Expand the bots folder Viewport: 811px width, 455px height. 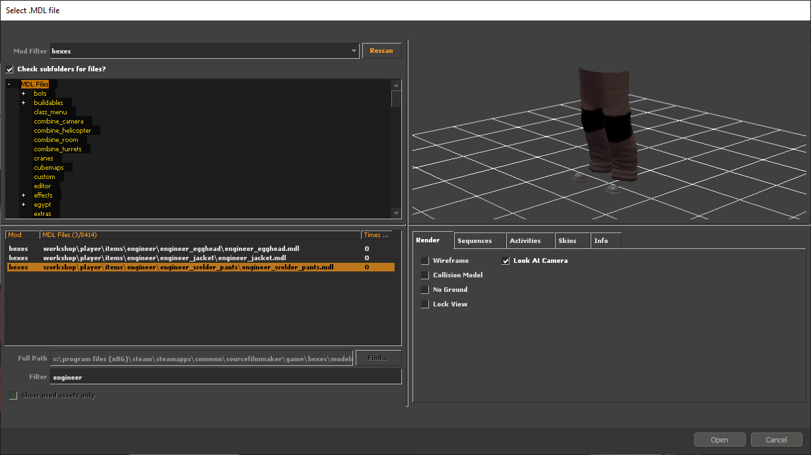23,94
